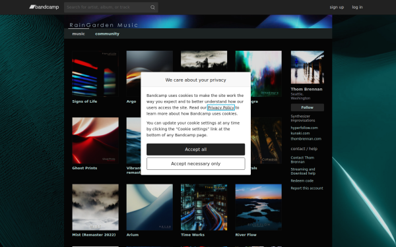The width and height of the screenshot is (396, 247).
Task: Open the blue ocean waves album cover
Action: tap(133, 140)
